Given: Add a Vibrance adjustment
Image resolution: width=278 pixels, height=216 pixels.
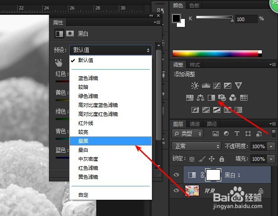Looking at the screenshot, I should (238, 85).
